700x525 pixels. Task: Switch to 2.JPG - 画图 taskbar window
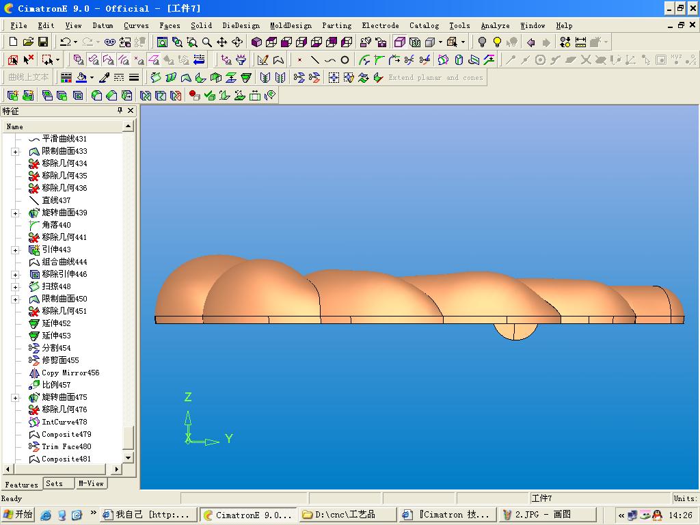(x=548, y=515)
